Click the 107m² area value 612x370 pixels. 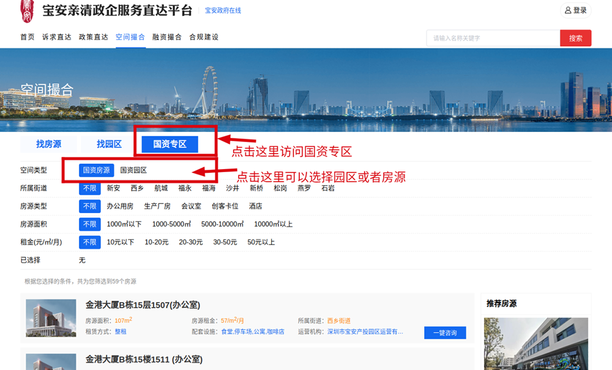(x=124, y=320)
